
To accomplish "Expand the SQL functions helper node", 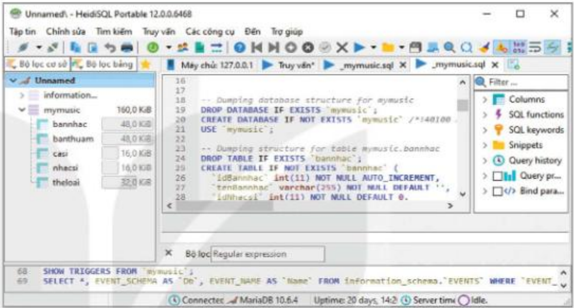I will [x=485, y=115].
